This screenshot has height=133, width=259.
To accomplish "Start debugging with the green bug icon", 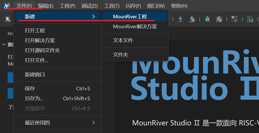I will (x=207, y=19).
